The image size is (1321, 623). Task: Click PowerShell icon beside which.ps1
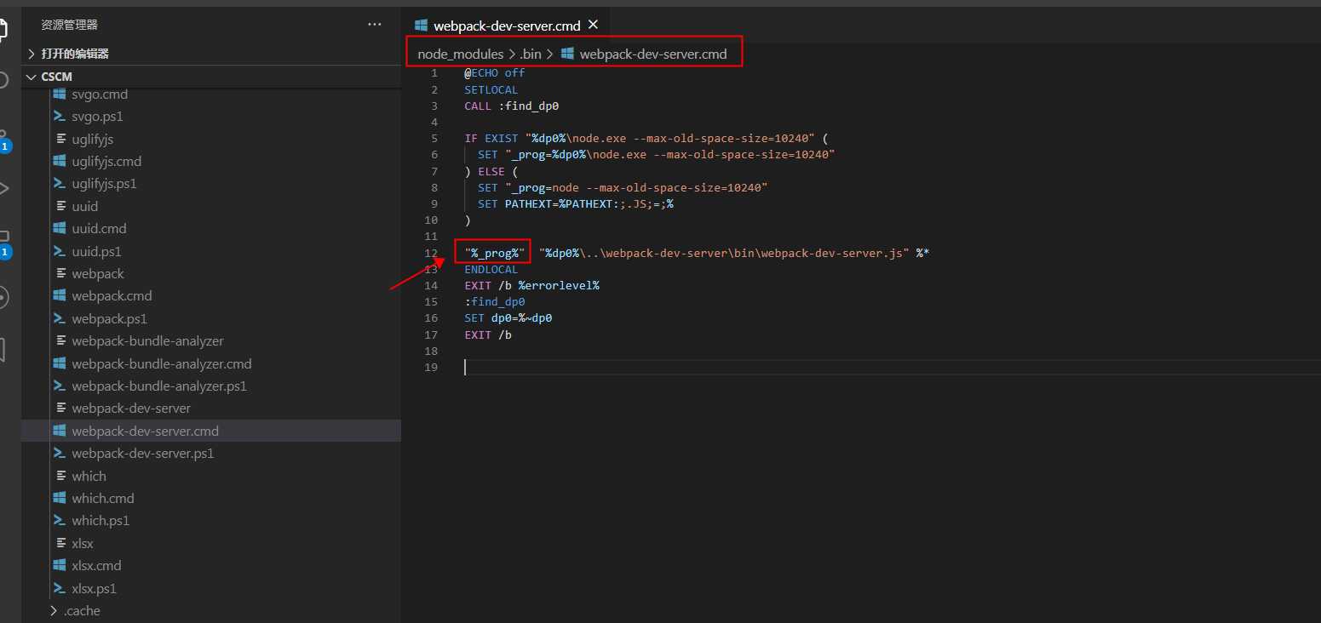[x=60, y=520]
